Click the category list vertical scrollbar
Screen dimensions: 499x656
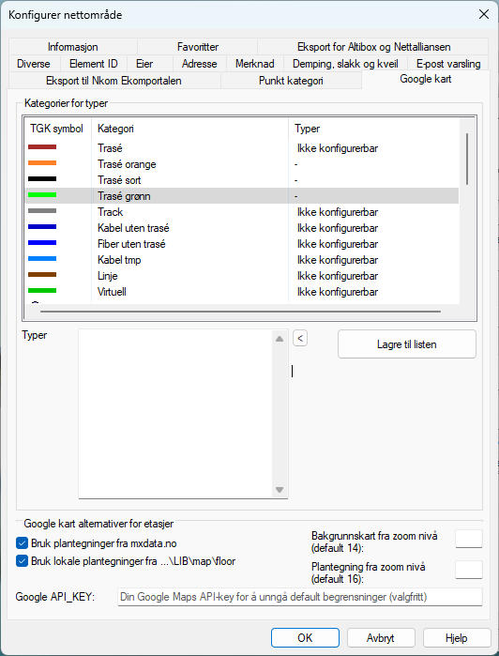coord(467,159)
